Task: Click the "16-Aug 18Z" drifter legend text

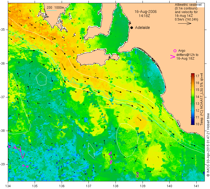Action: [x=185, y=58]
